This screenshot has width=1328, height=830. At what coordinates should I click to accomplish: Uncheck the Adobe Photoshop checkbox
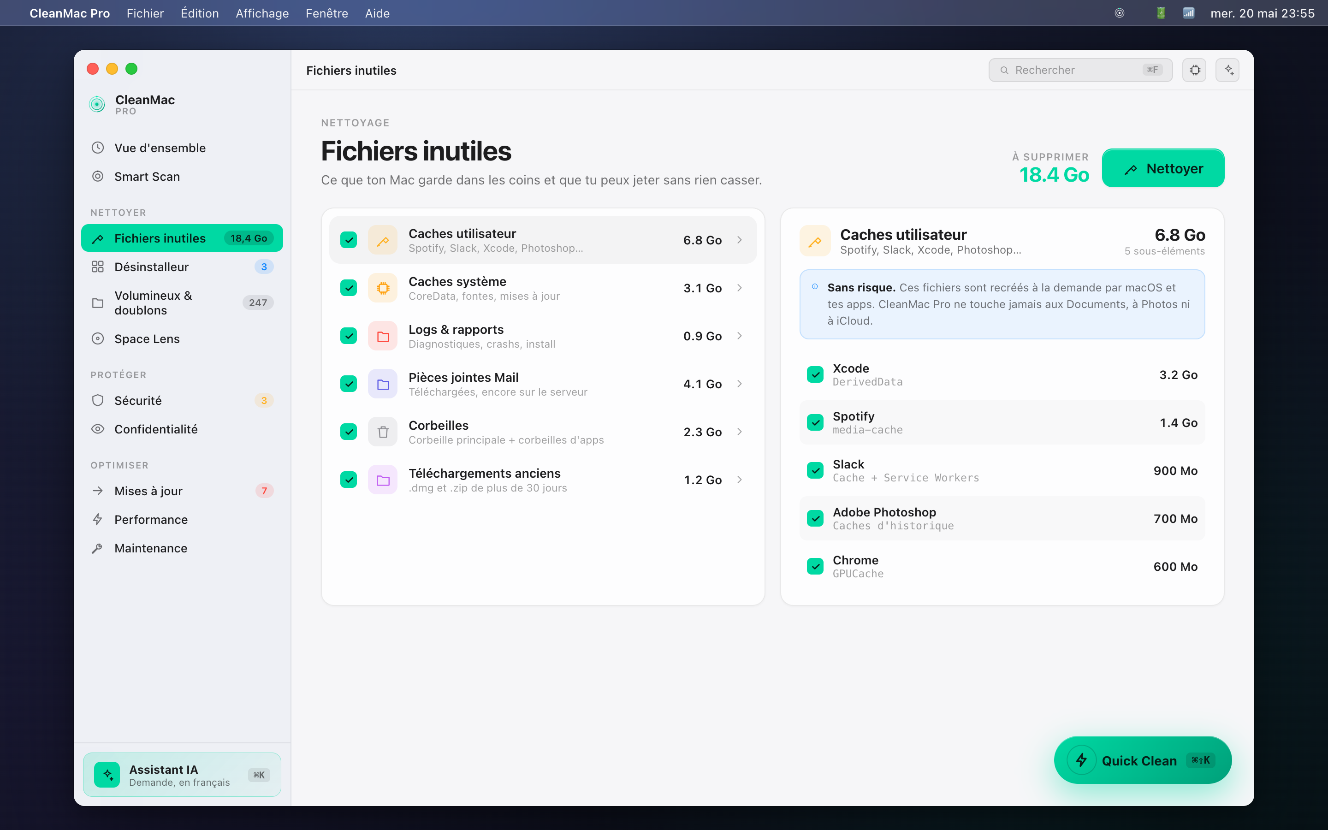(815, 519)
